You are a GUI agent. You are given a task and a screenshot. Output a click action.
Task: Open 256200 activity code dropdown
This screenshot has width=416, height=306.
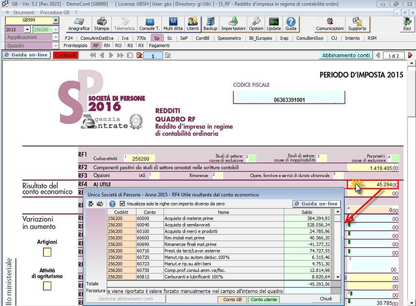(x=56, y=29)
